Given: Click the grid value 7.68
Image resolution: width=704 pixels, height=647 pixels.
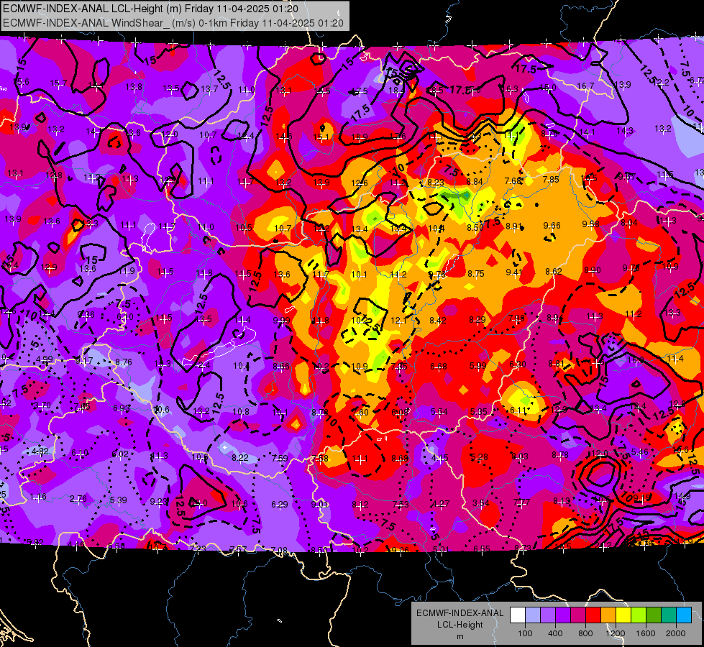Looking at the screenshot, I should 513,180.
